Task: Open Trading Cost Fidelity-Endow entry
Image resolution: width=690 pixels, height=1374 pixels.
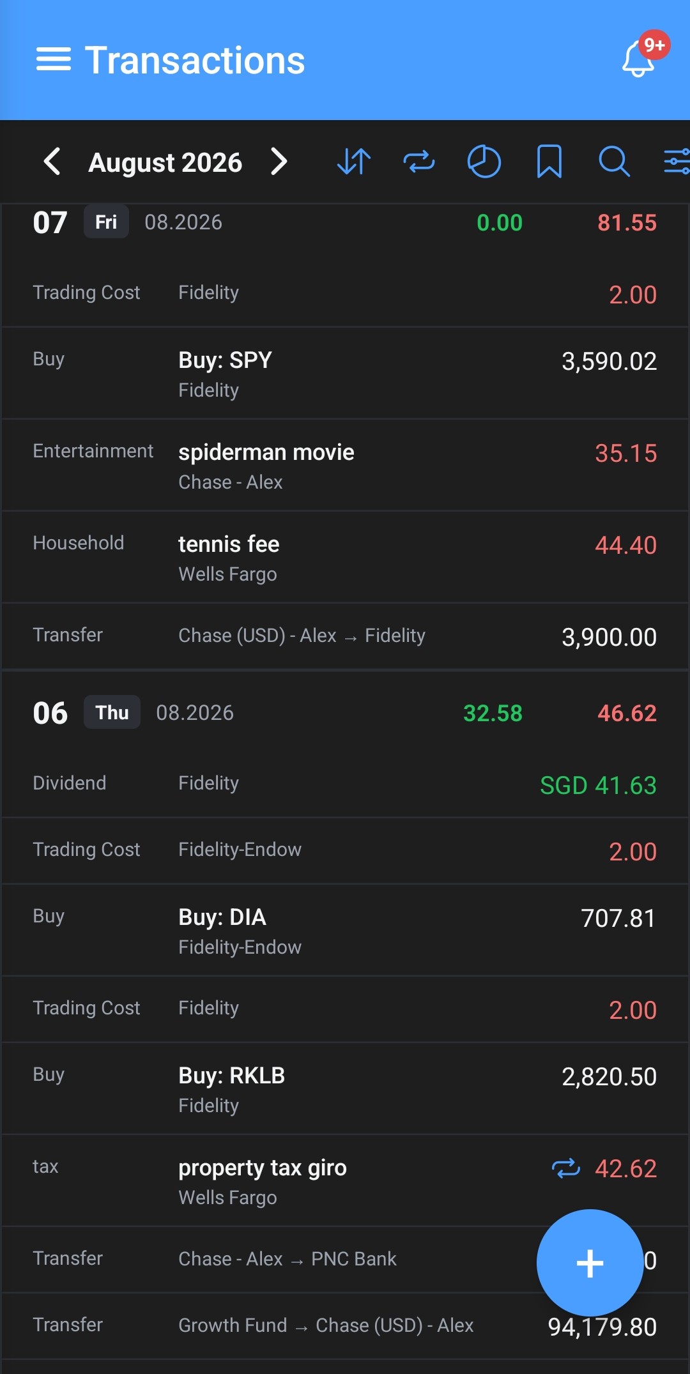Action: click(345, 851)
